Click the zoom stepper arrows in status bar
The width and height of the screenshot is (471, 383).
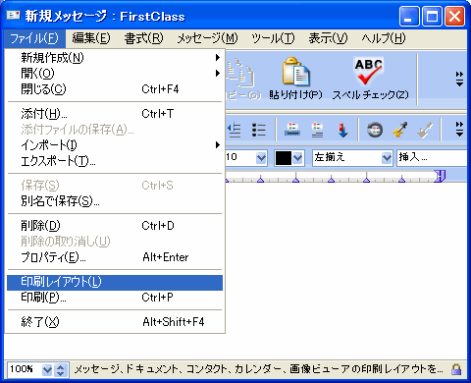click(x=61, y=370)
